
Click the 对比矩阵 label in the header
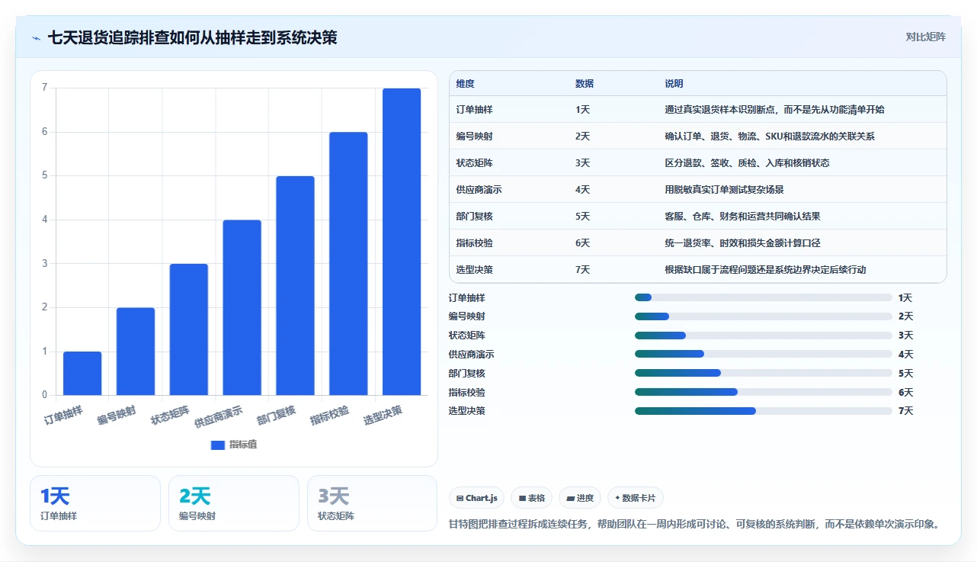pyautogui.click(x=925, y=37)
